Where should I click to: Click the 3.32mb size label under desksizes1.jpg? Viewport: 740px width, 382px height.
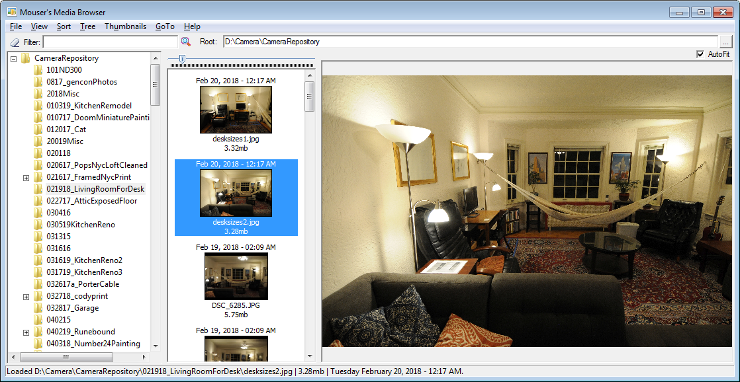(x=236, y=148)
